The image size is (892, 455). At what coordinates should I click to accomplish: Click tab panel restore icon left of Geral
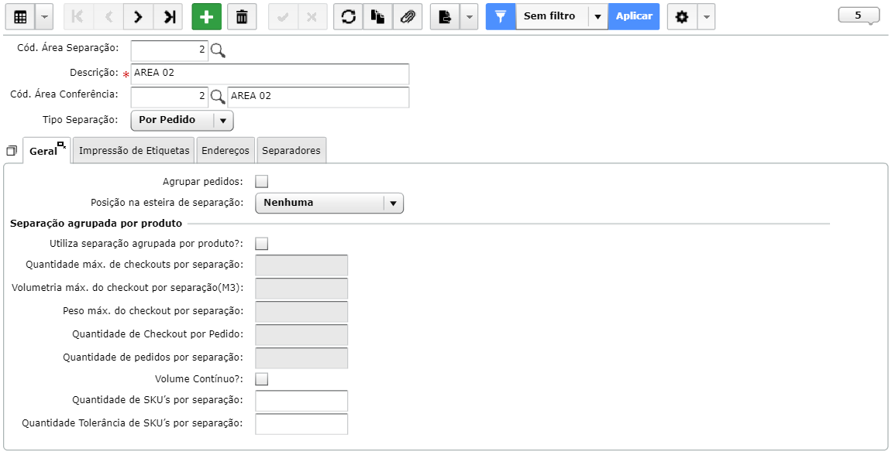[x=12, y=151]
